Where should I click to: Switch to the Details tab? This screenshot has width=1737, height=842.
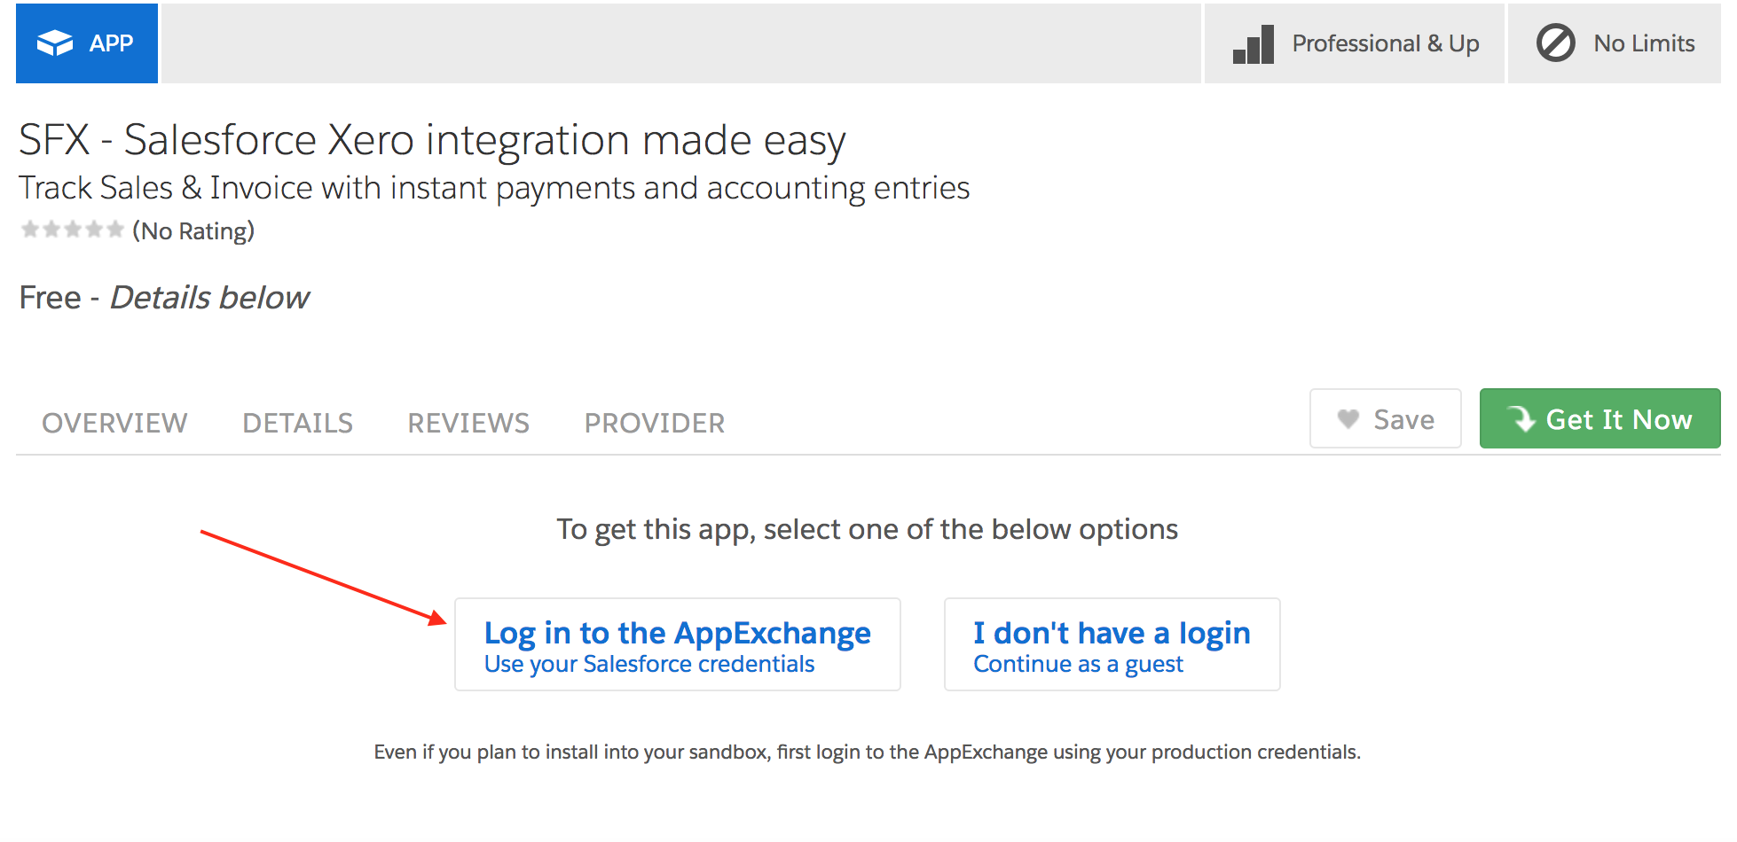coord(298,424)
